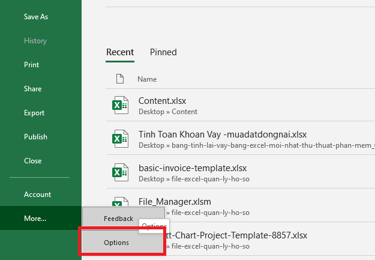Viewport: 375px width, 260px height.
Task: Click the Excel icon for Tinh Toan Khoan Vay file
Action: tap(120, 139)
